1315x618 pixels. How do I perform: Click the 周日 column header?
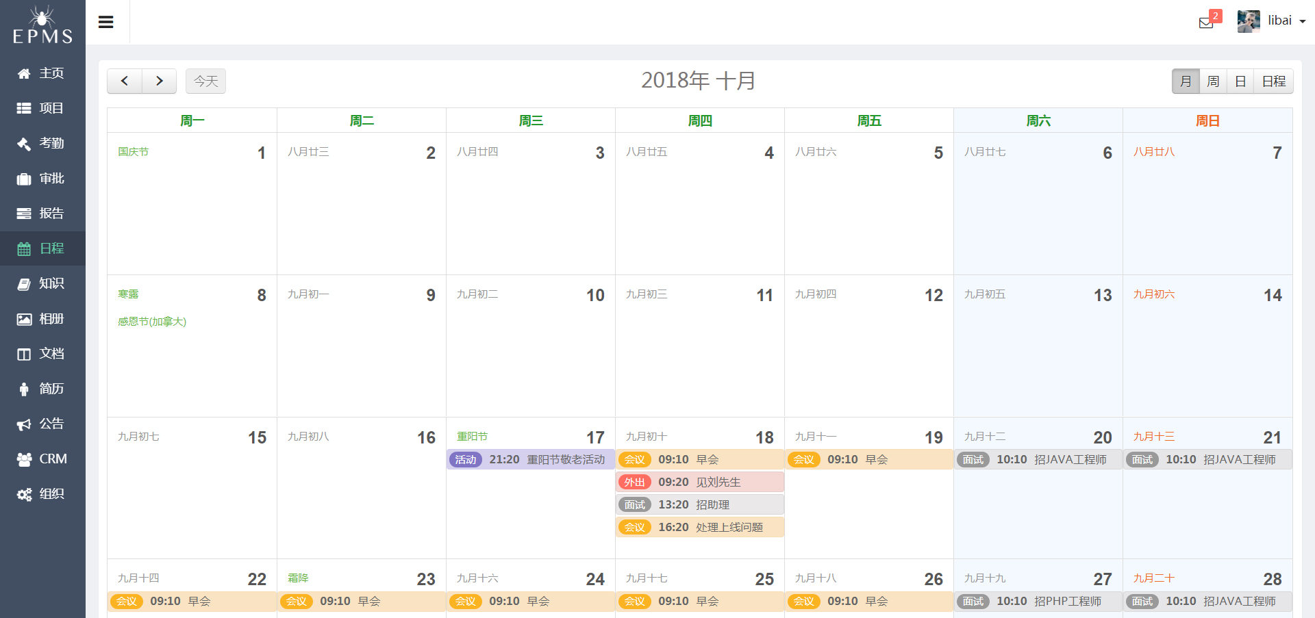(x=1207, y=120)
